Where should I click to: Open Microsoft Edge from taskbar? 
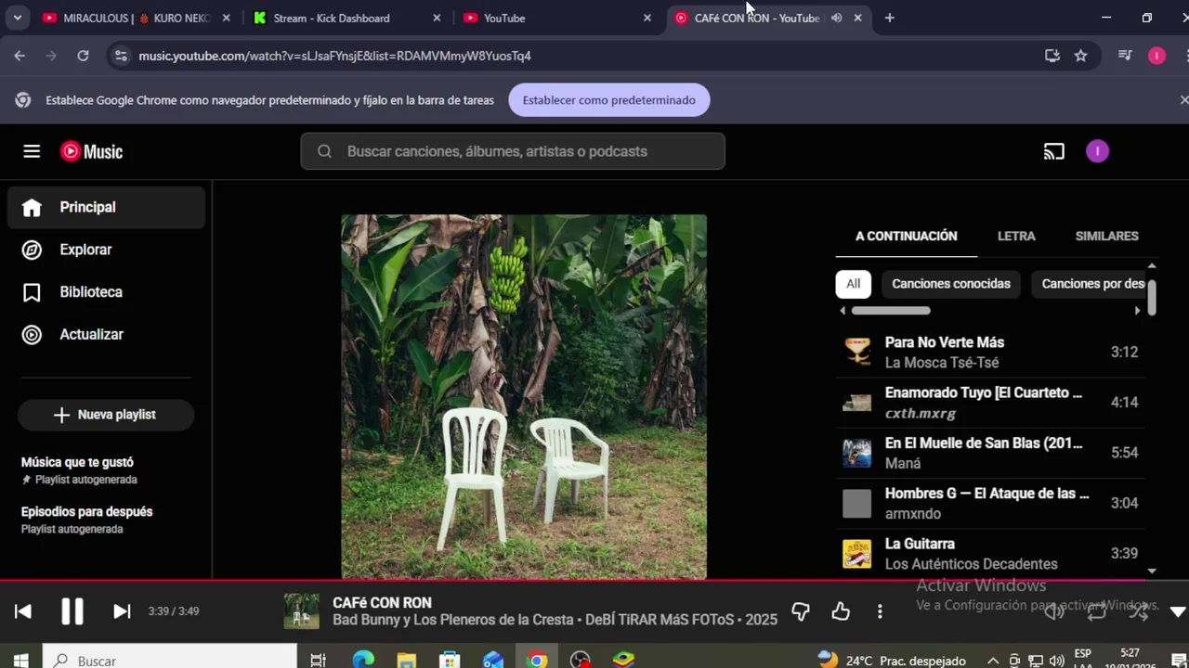click(x=363, y=661)
